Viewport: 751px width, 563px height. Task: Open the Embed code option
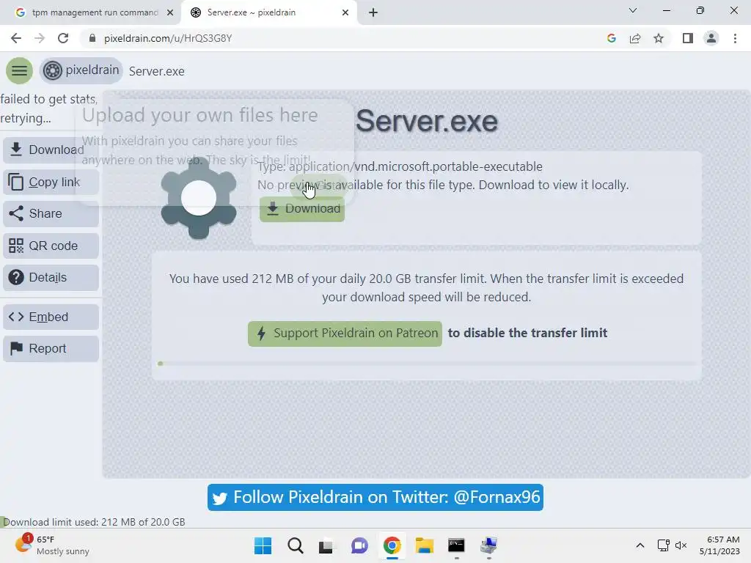point(51,317)
